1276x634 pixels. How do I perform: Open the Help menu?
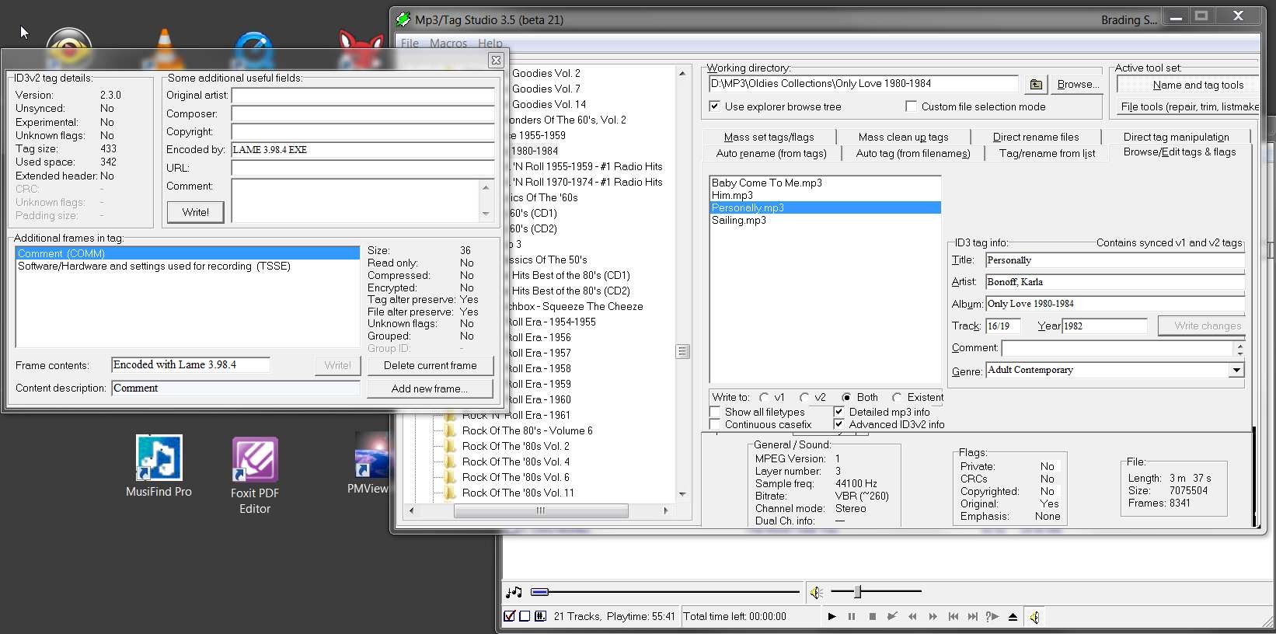point(490,43)
